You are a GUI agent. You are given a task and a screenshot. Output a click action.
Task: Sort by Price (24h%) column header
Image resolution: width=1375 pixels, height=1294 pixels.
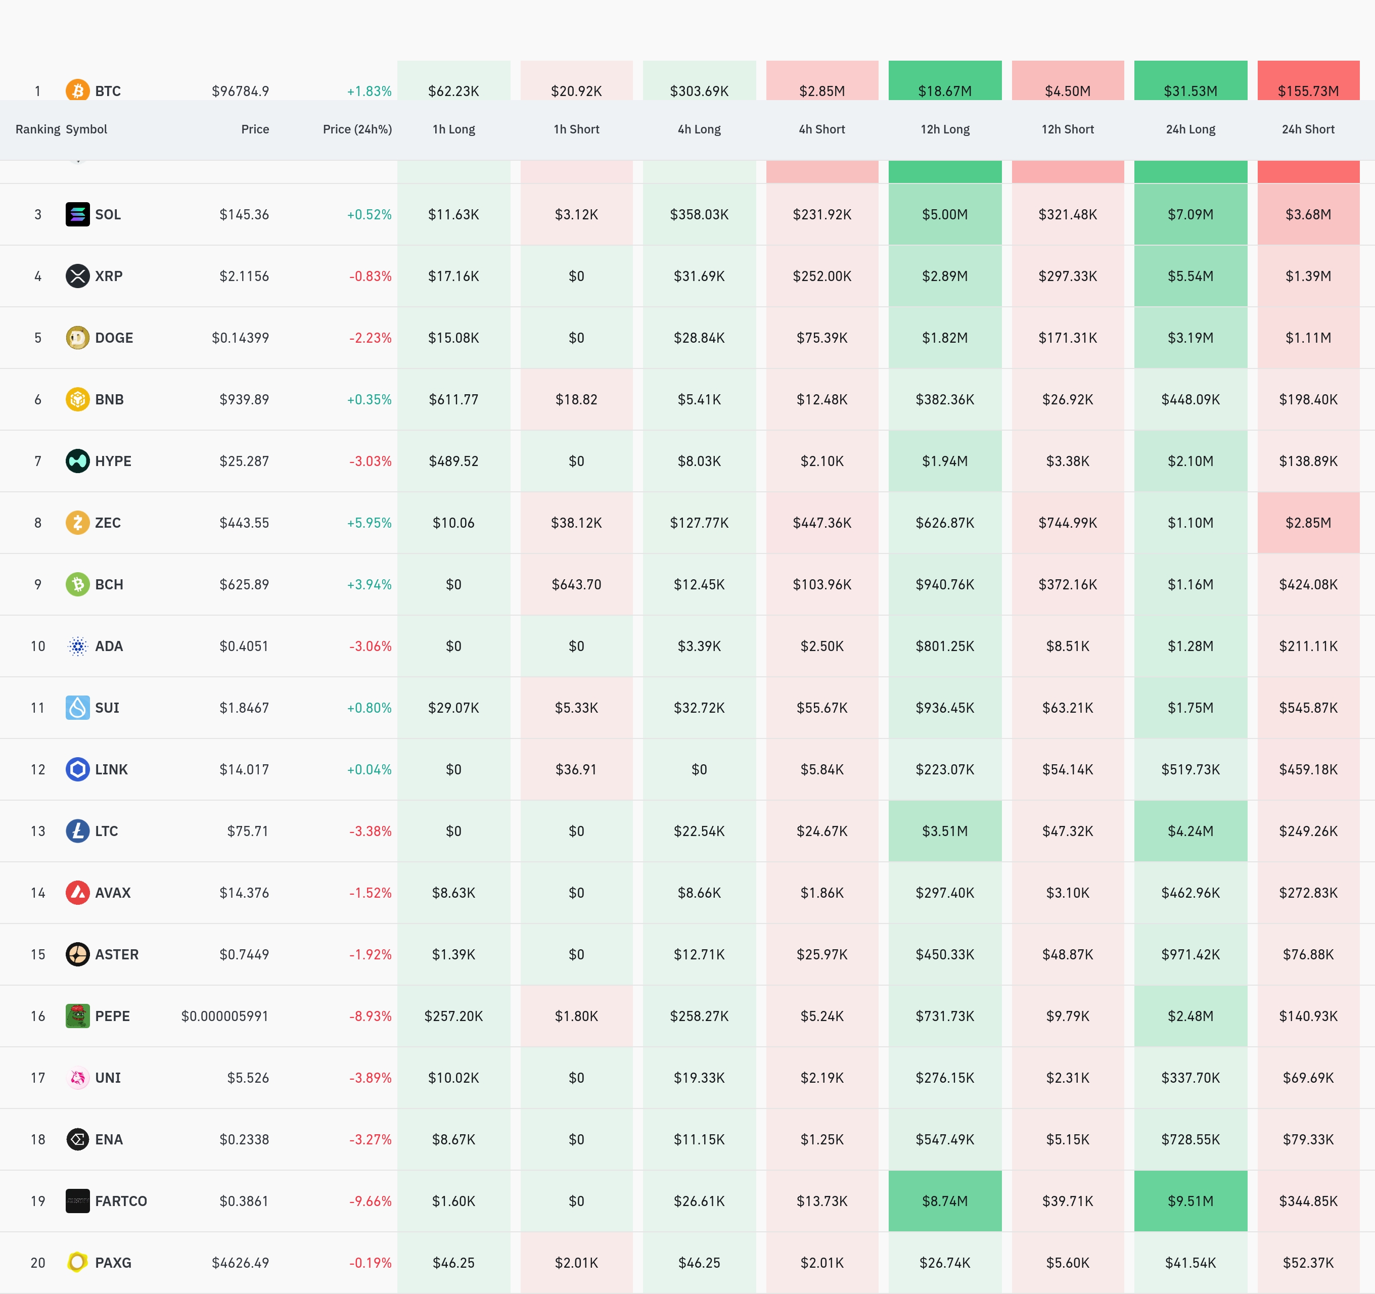(x=357, y=129)
